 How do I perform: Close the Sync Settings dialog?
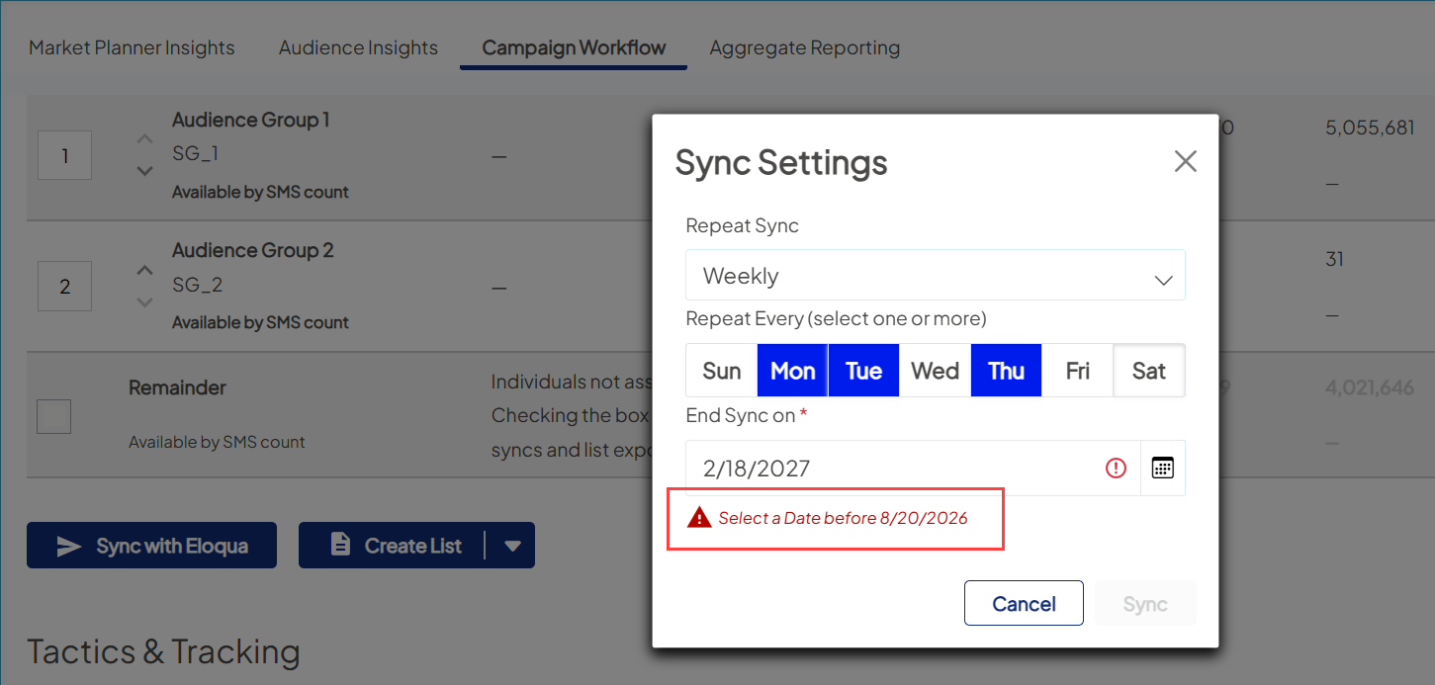1185,161
